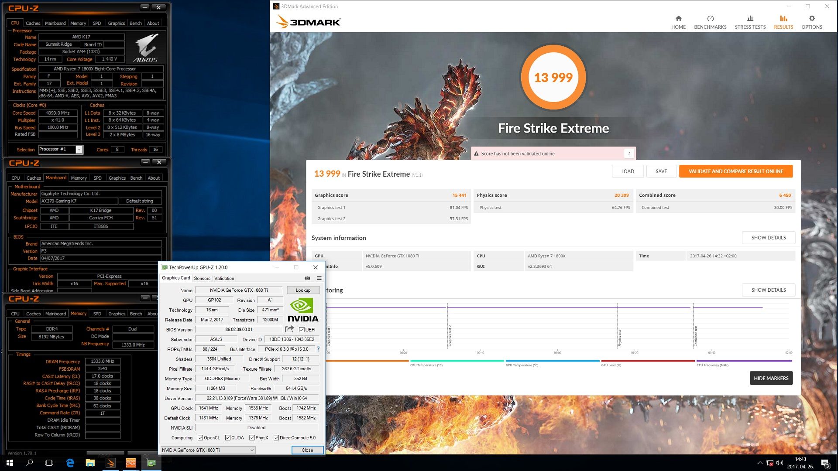This screenshot has height=471, width=838.
Task: Click Bus Interface question mark icon
Action: coord(318,349)
